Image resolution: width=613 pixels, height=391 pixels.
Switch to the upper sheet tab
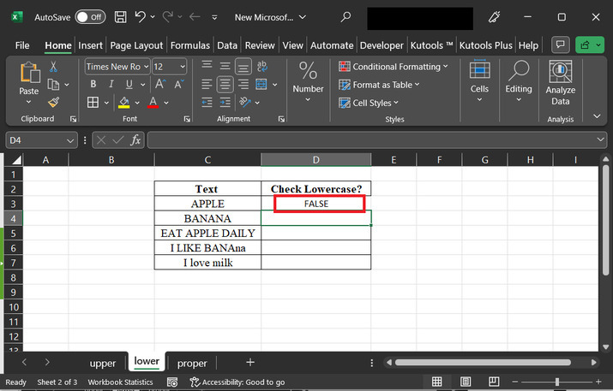click(x=102, y=364)
